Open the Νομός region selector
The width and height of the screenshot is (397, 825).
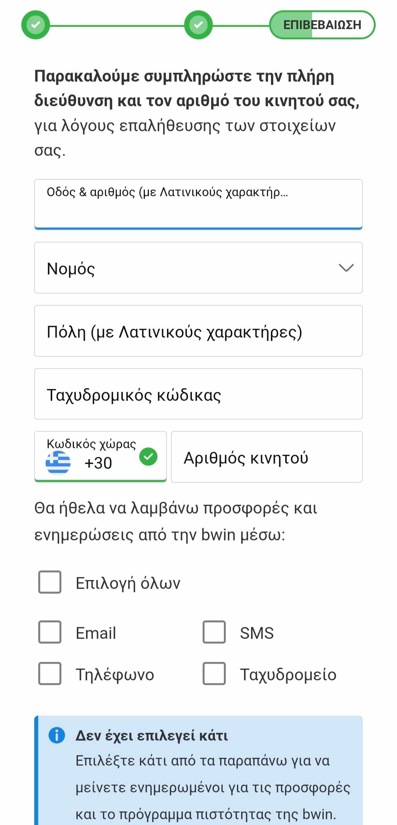tap(198, 268)
